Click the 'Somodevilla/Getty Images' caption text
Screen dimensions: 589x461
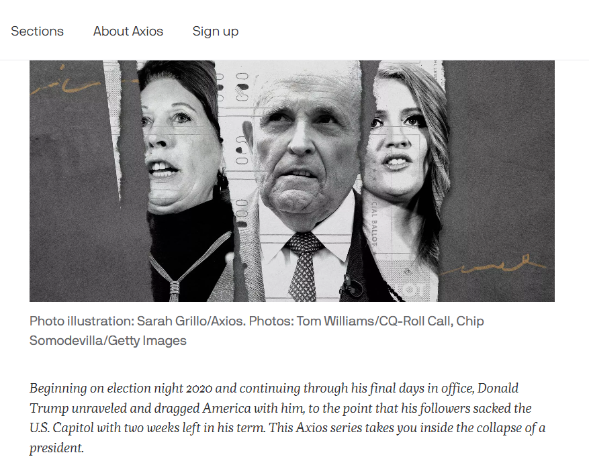pos(108,341)
